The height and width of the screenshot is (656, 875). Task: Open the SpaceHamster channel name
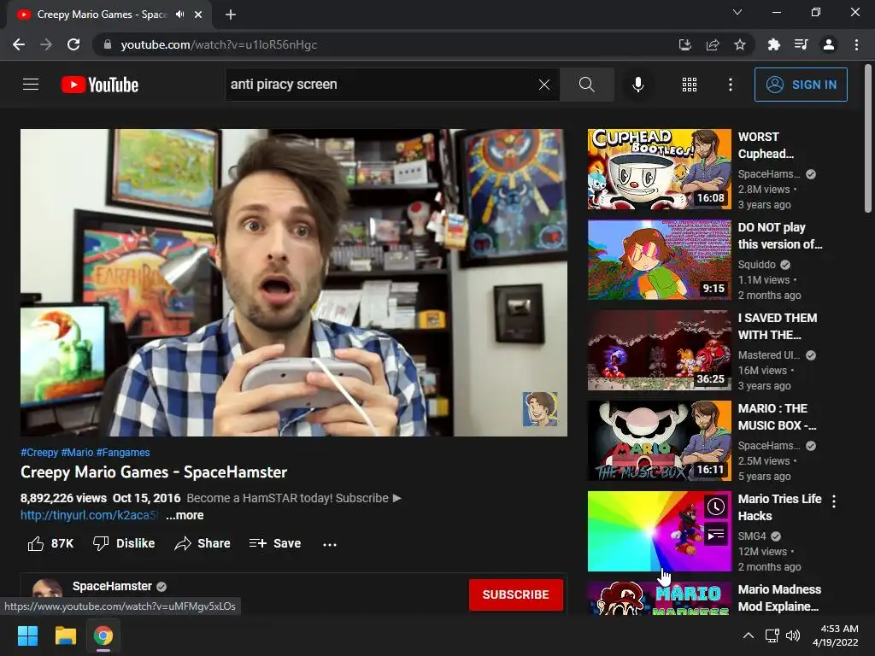point(112,586)
